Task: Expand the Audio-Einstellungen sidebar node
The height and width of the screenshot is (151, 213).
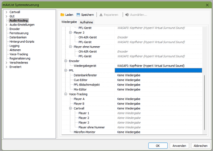Action: coord(6,25)
